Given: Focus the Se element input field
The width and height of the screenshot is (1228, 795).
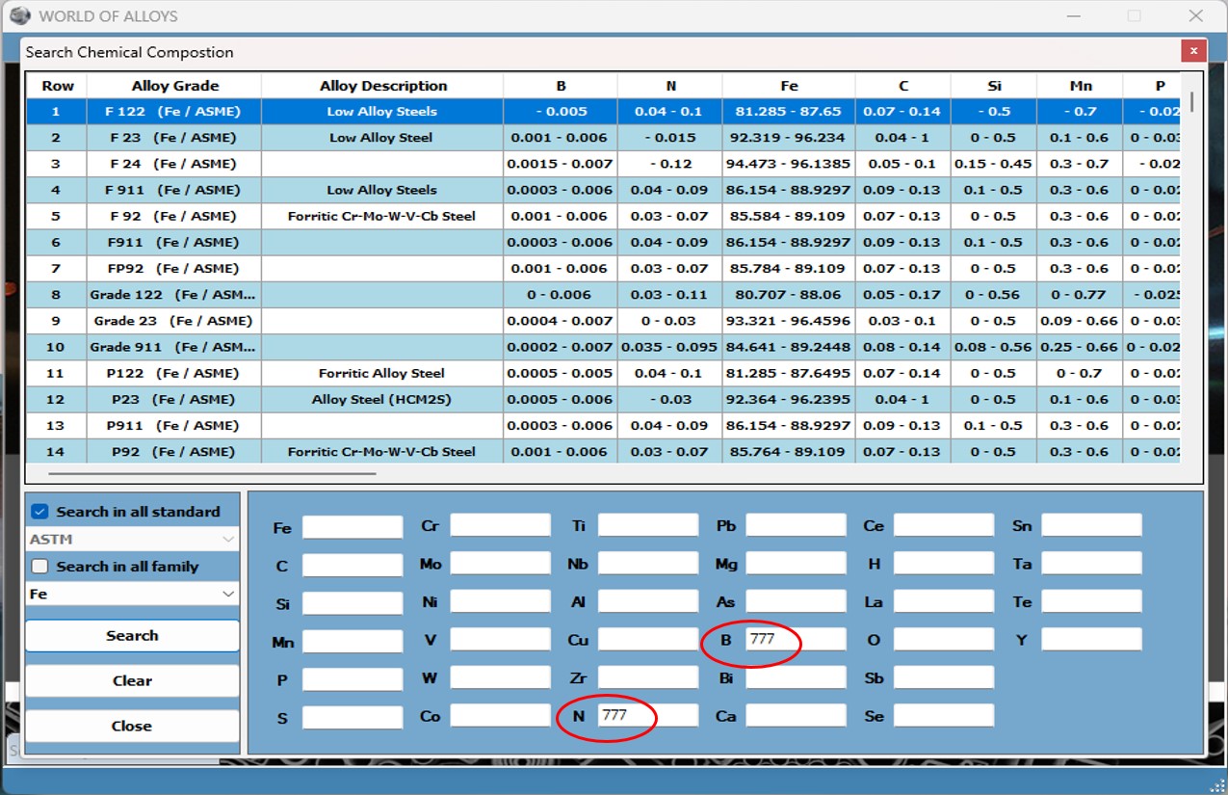Looking at the screenshot, I should 944,715.
